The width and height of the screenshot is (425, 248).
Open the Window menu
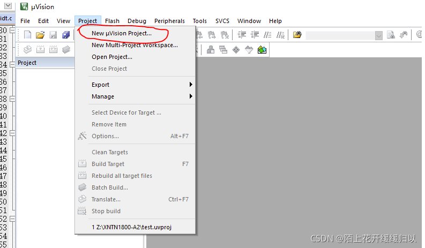(x=249, y=21)
